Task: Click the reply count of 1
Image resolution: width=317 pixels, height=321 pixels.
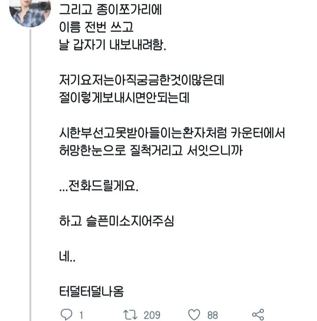Action: [x=81, y=315]
